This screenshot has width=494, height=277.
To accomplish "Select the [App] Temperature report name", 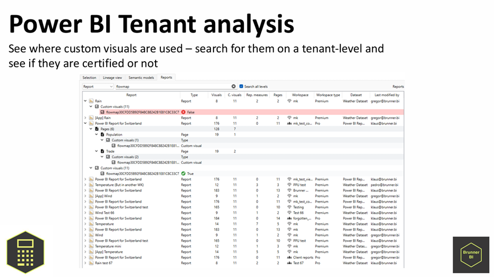I will point(109,252).
